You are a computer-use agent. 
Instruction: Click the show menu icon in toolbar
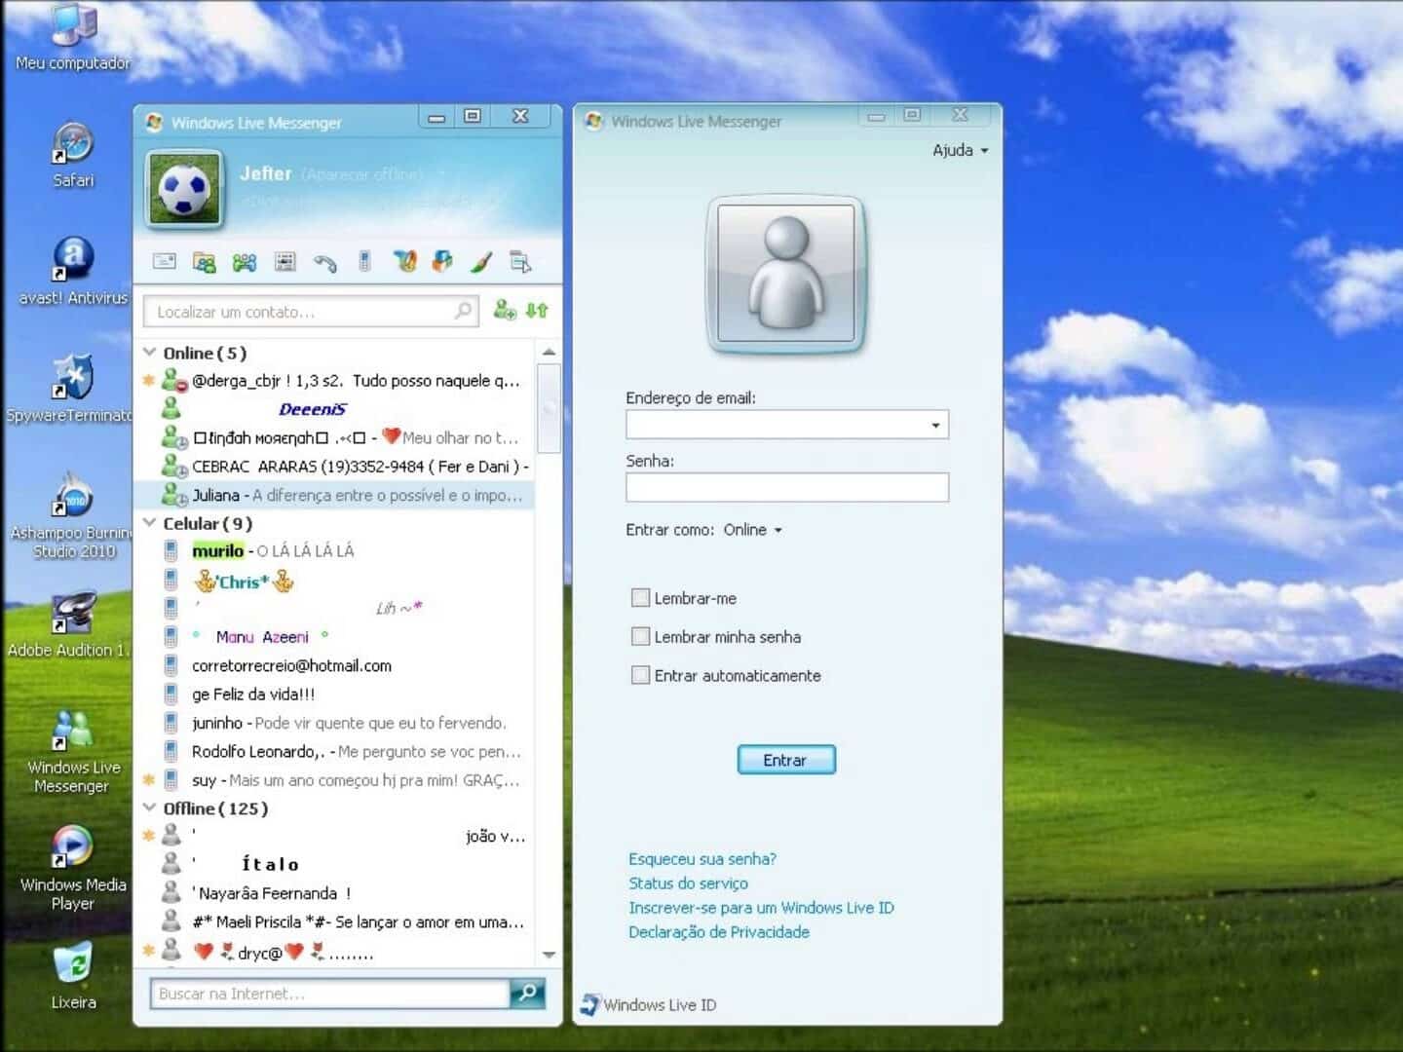[x=520, y=261]
